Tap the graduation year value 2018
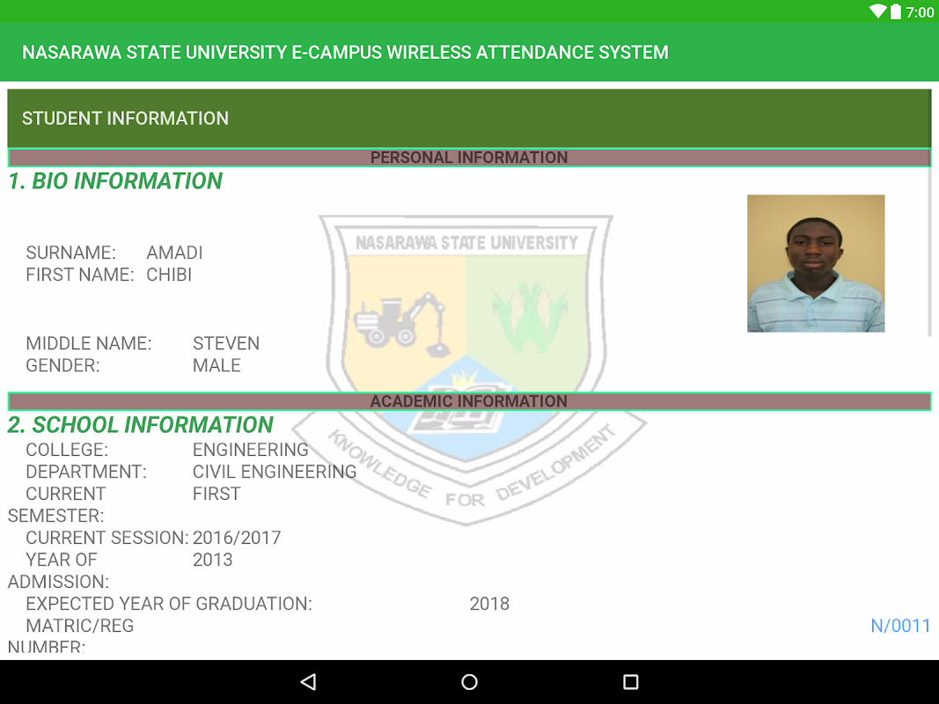Screen dimensions: 939x704 click(x=489, y=604)
